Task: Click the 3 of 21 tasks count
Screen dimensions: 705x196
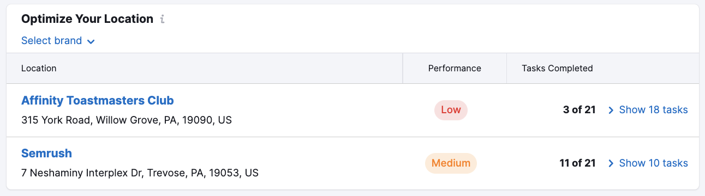Action: coord(579,110)
